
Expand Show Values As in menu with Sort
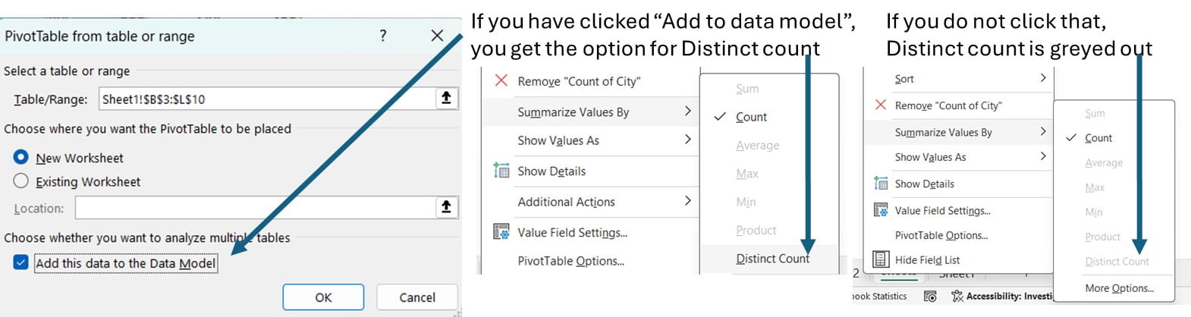pos(1043,156)
